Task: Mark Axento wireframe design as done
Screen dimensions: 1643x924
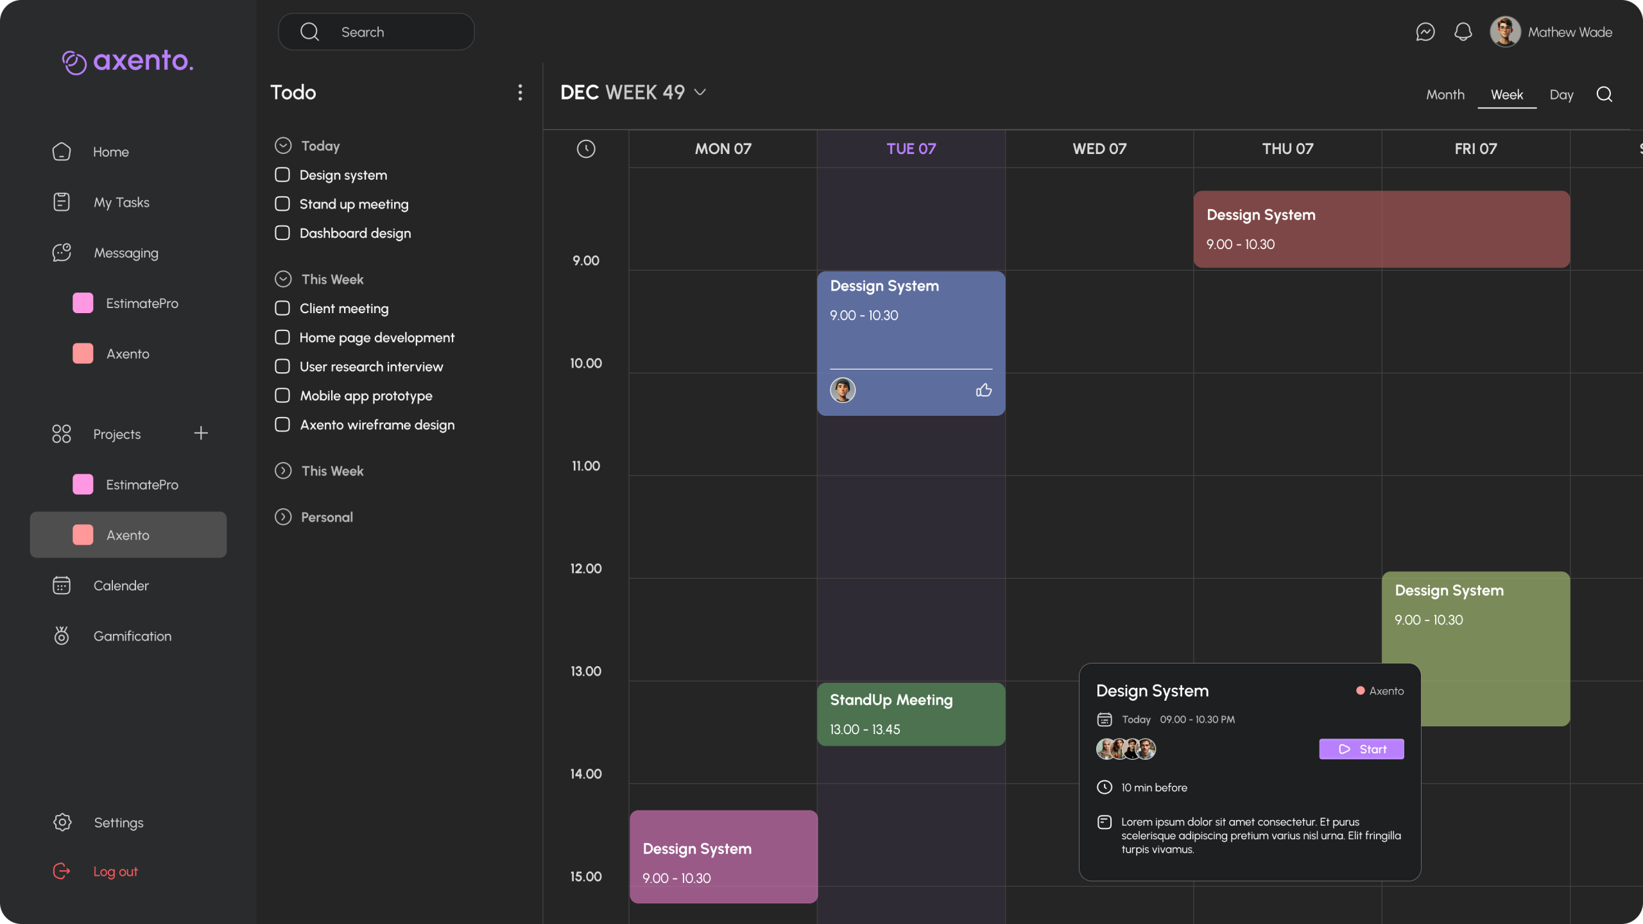Action: click(282, 425)
